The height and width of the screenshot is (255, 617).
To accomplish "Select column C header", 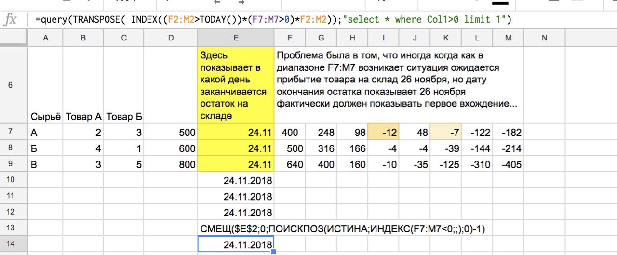I will (x=124, y=38).
